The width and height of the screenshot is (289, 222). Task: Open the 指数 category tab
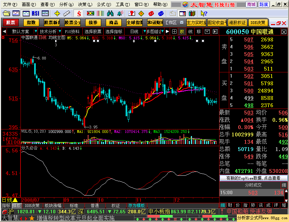(31, 23)
